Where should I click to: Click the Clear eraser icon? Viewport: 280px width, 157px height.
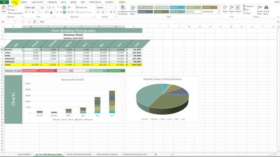pyautogui.click(x=244, y=14)
